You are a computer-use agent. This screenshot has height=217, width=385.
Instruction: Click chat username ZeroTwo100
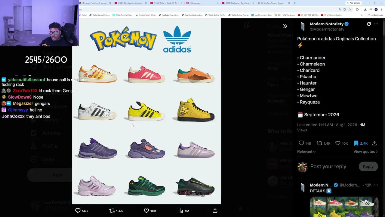point(25,91)
